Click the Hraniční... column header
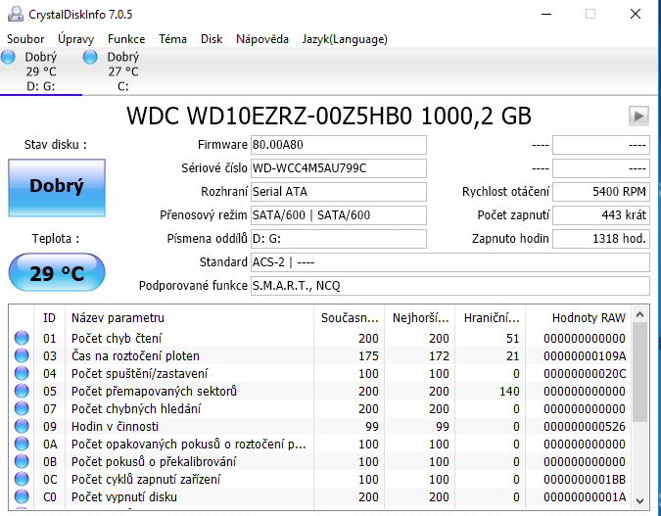Viewport: 661px width, 516px height. pyautogui.click(x=491, y=317)
